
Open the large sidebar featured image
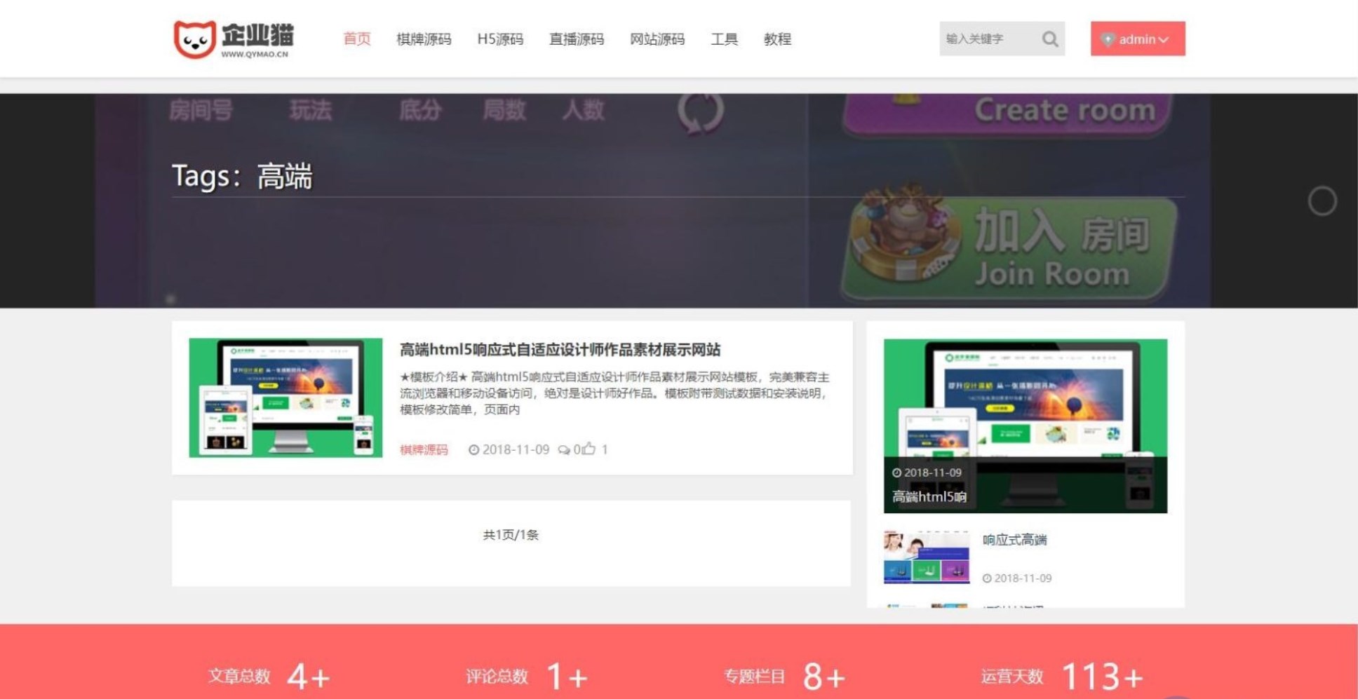pyautogui.click(x=1025, y=426)
